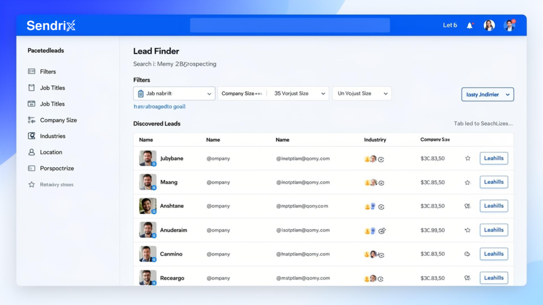Open the 35 Vorjust Size dropdown
Screen dimensions: 543x305
click(x=299, y=94)
